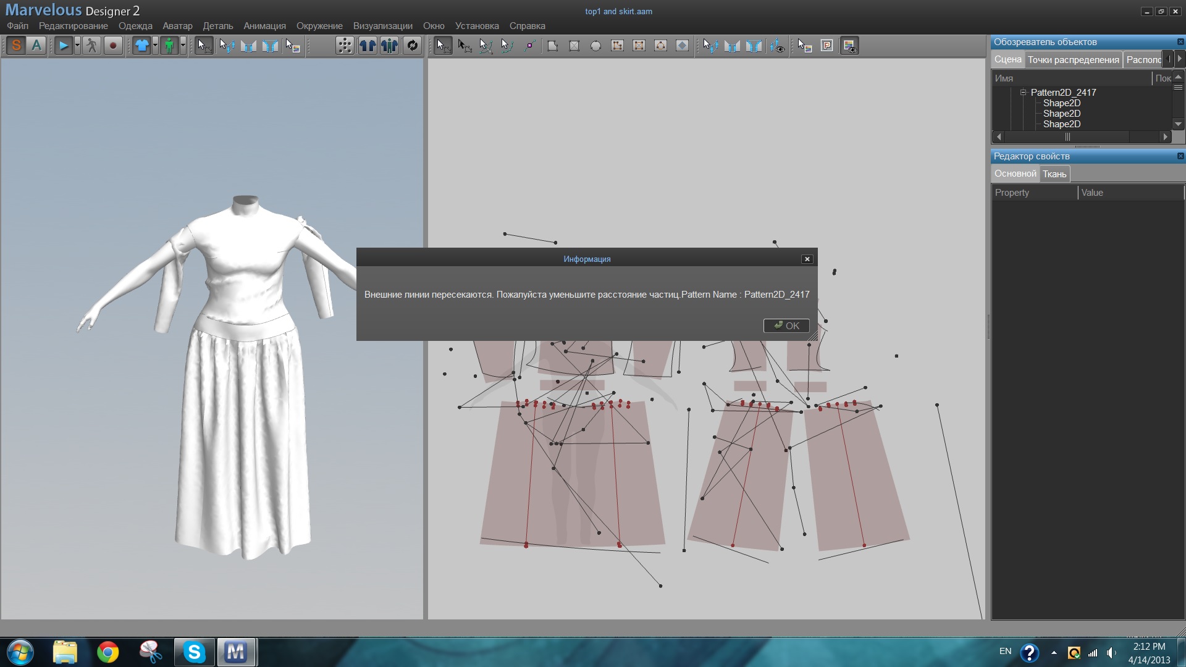
Task: Open dropdown arrow beside simulate button
Action: click(x=77, y=46)
